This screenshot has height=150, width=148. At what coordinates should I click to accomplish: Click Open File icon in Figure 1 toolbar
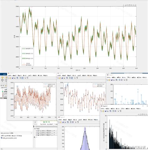click(109, 80)
